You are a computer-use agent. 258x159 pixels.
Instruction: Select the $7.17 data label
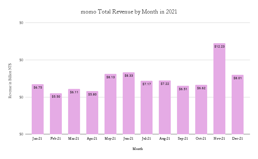147,84
